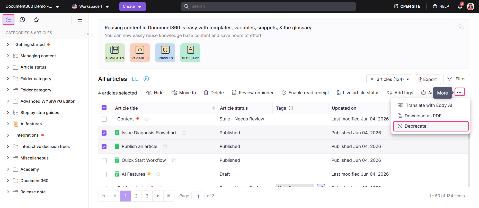Viewport: 479px width, 208px height.
Task: Collapse the left sidebar panel arrow
Action: pyautogui.click(x=88, y=34)
